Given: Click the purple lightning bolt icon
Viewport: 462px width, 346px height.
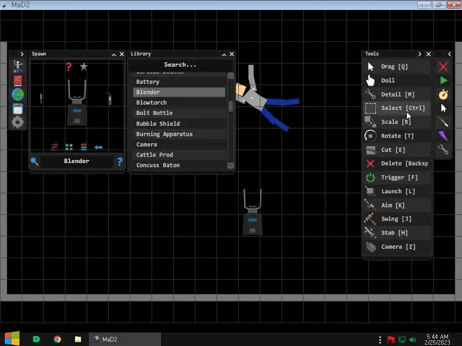Looking at the screenshot, I should click(x=443, y=136).
